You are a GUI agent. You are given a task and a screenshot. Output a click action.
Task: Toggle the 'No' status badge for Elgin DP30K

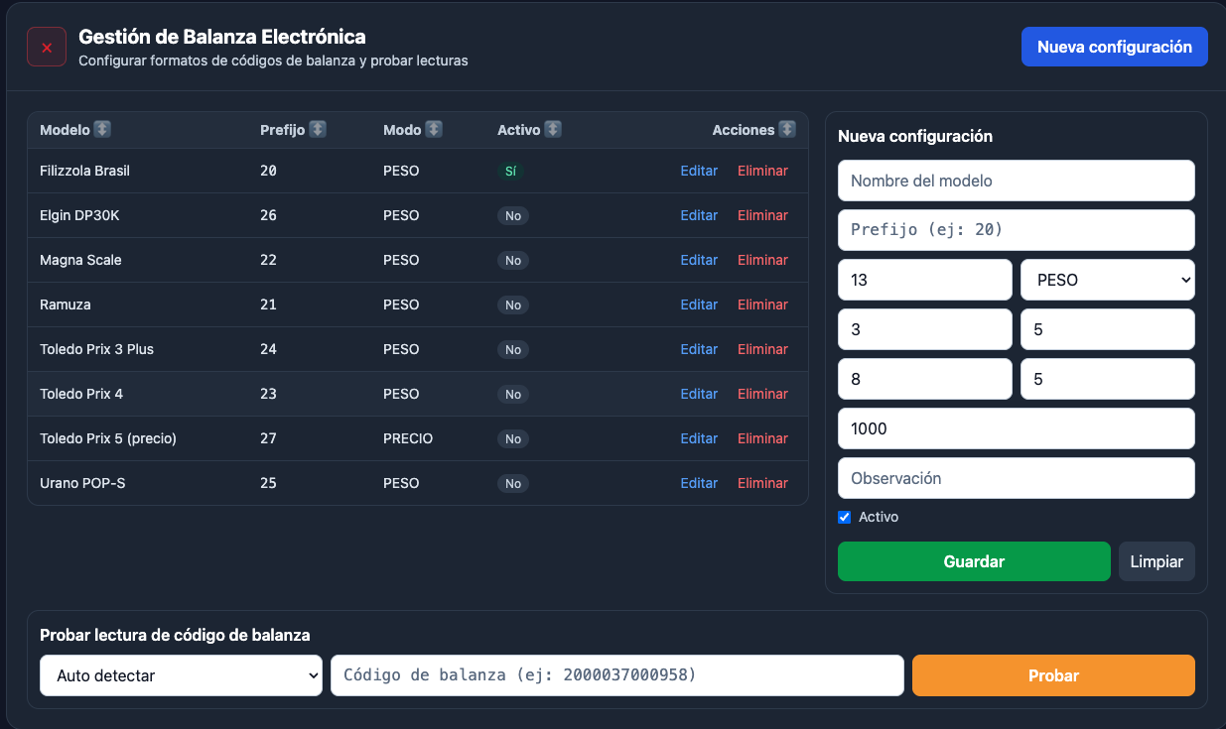tap(513, 215)
